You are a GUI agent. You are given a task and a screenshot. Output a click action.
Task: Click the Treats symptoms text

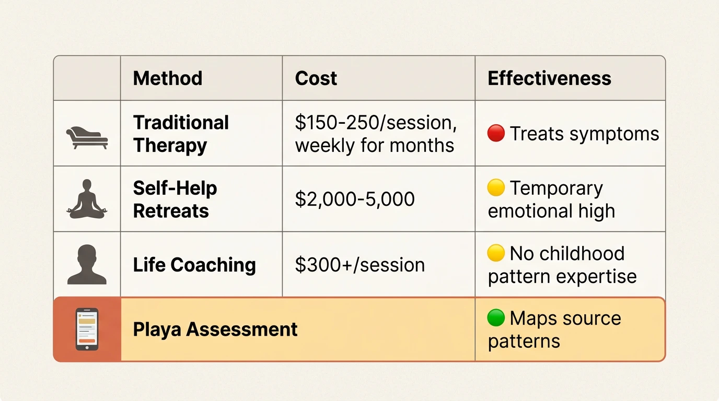(584, 134)
